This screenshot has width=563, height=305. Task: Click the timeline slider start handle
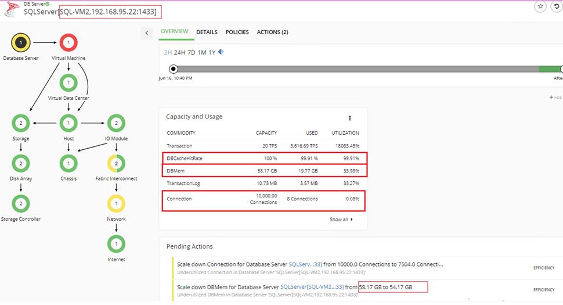(174, 69)
